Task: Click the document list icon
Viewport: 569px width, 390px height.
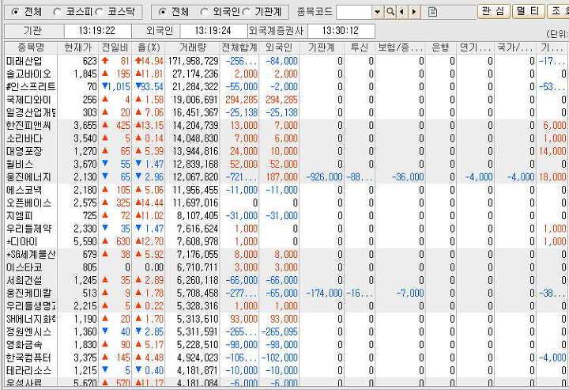Action: [432, 12]
